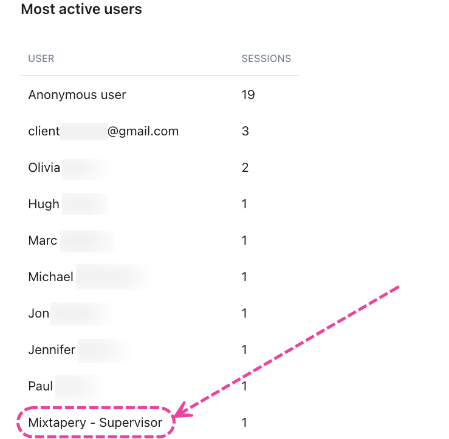This screenshot has height=439, width=449.
Task: Select the user named Paul
Action: coord(40,386)
